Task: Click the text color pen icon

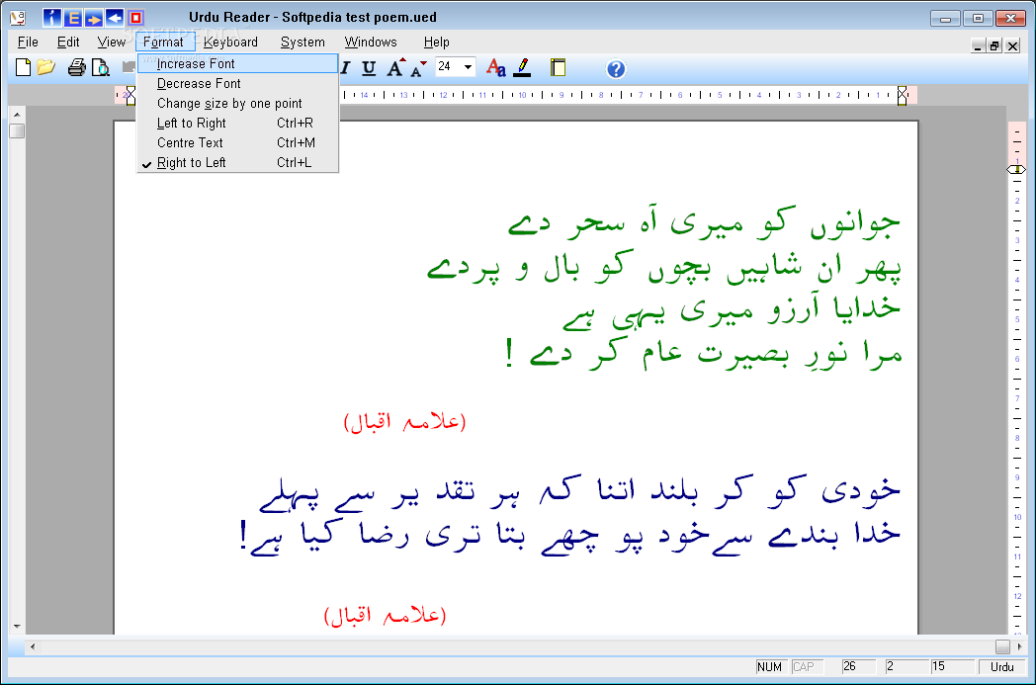Action: pos(522,67)
